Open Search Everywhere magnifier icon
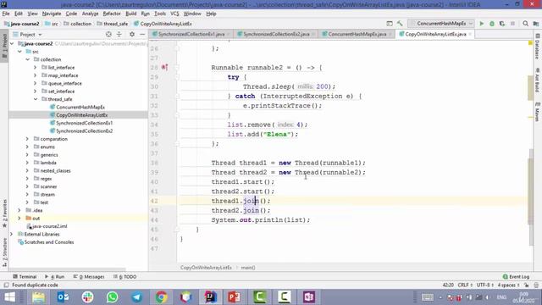This screenshot has height=305, width=542. (x=525, y=24)
